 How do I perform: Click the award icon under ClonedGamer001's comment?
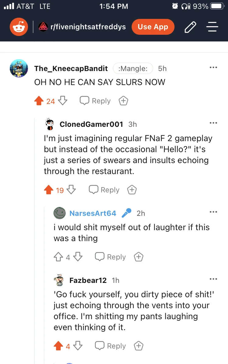pos(132,190)
